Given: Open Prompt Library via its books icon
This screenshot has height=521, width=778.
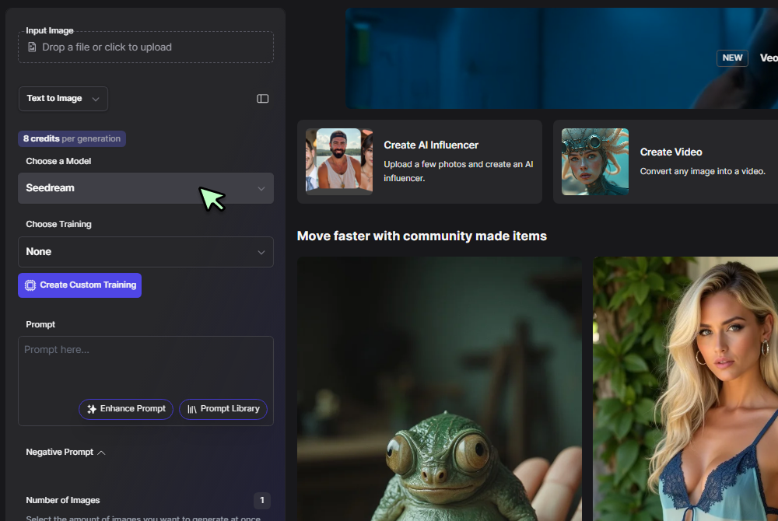Looking at the screenshot, I should (x=192, y=409).
